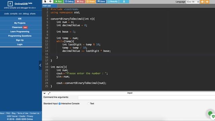Stop execution with the Stop button
215x121 pixels.
tap(80, 1)
